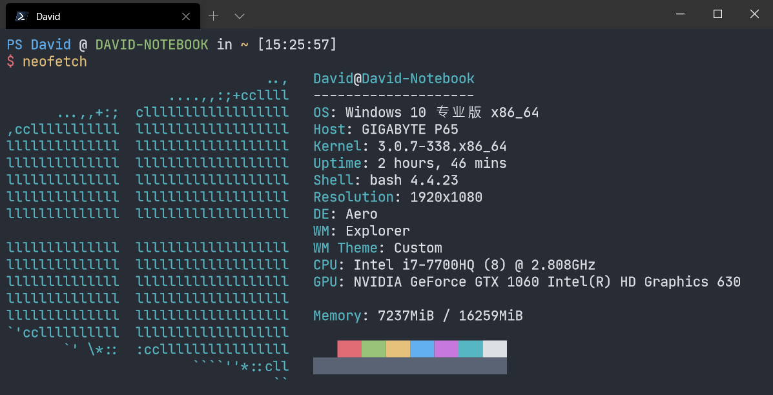Click the DE value Aero
This screenshot has height=395, width=773.
(x=362, y=214)
